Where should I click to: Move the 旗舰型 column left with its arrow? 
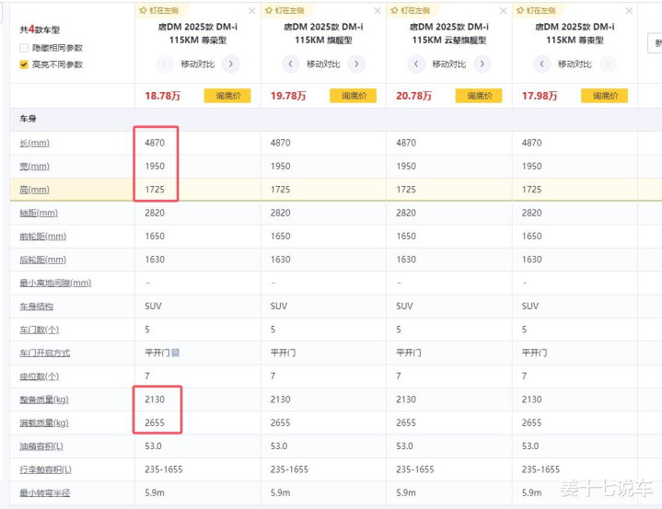coord(290,64)
